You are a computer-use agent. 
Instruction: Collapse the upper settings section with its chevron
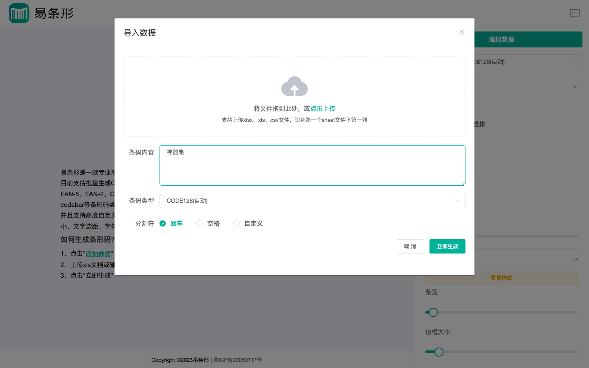coord(576,87)
